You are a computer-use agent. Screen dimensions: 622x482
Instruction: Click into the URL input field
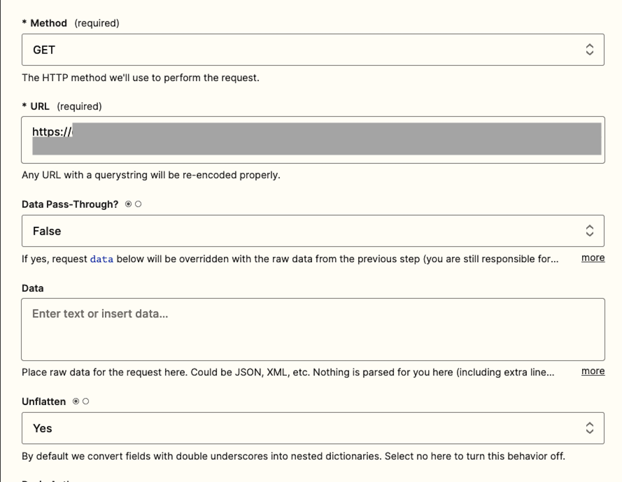coord(313,140)
